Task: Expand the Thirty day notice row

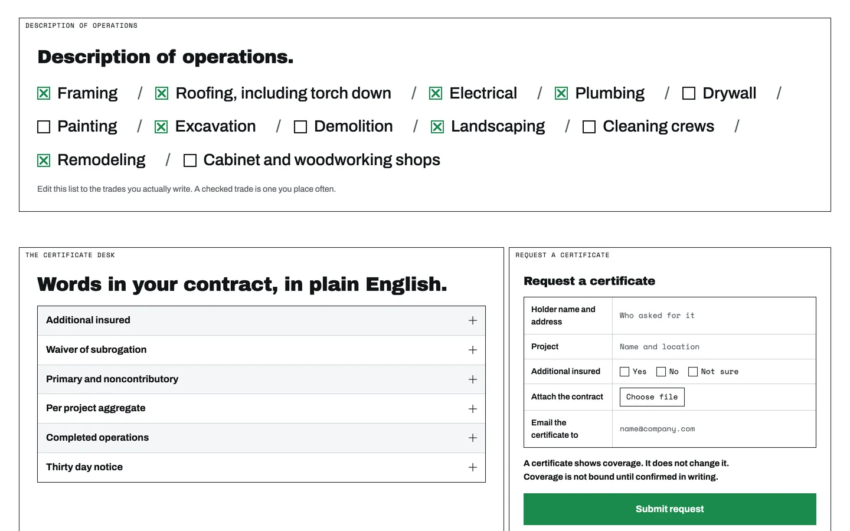Action: click(261, 467)
